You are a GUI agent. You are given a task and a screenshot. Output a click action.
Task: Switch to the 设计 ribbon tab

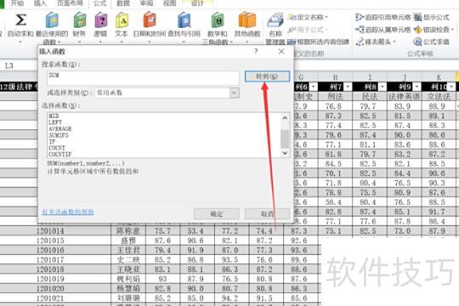click(x=197, y=3)
